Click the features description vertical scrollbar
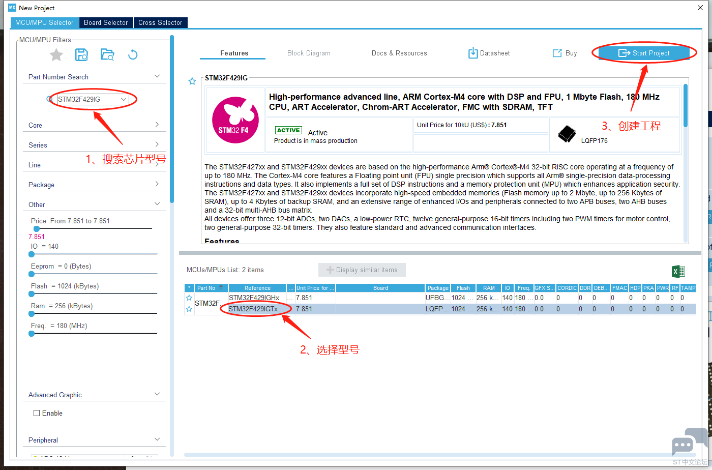Screen dimensions: 712x470 (686, 105)
